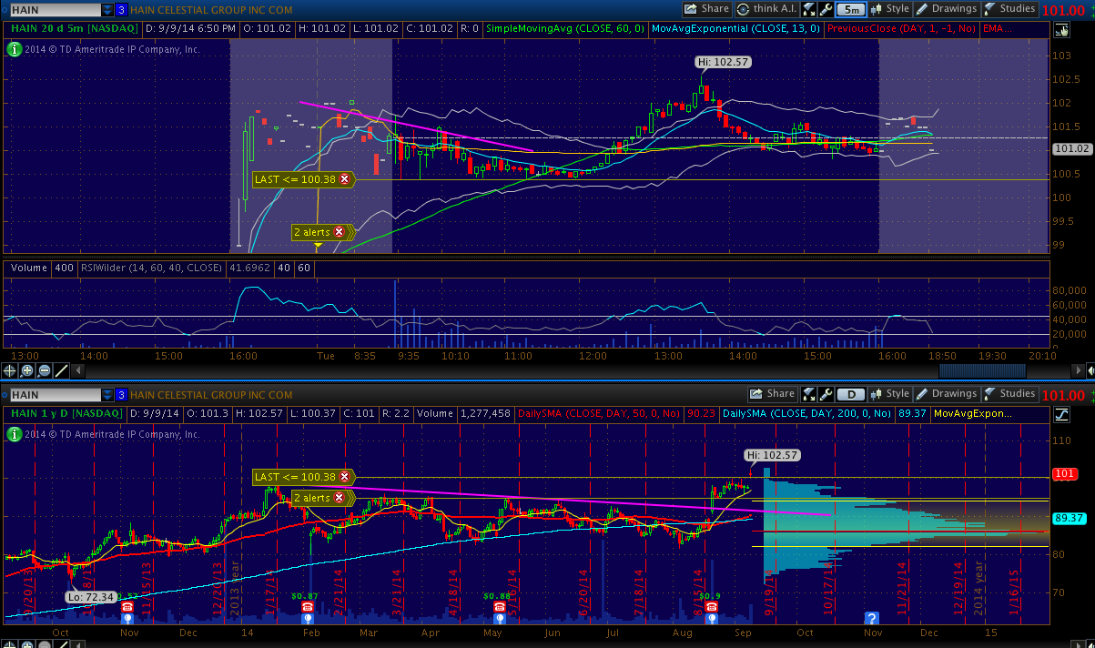Click the earnings phone icon near Feb

point(309,607)
